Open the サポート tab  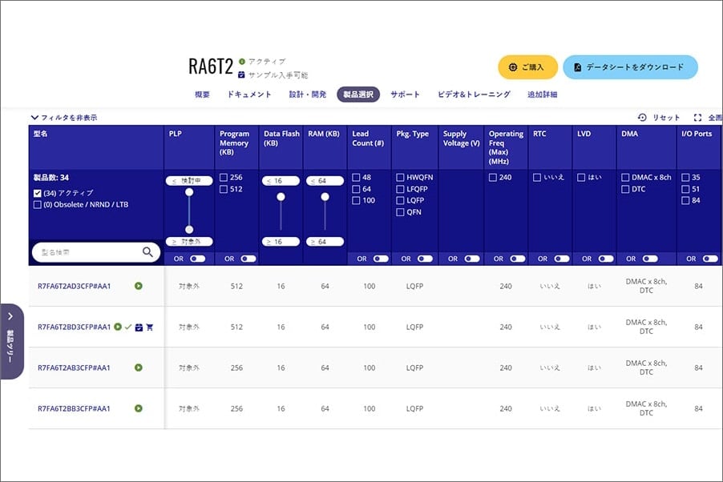405,94
